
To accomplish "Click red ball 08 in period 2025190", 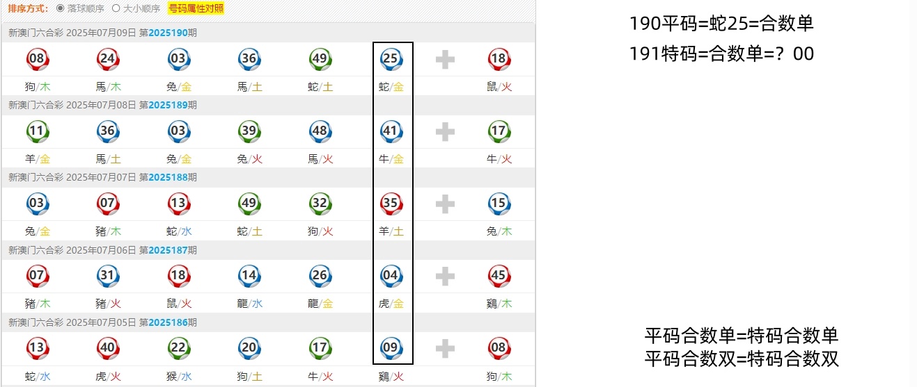I will click(36, 60).
